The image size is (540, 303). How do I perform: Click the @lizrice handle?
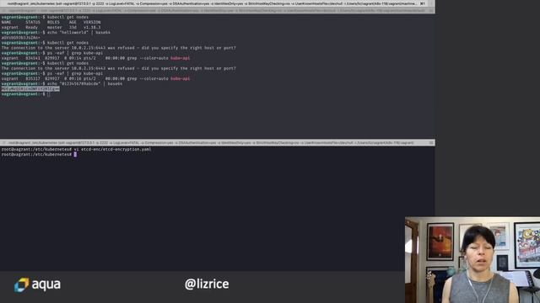(207, 284)
